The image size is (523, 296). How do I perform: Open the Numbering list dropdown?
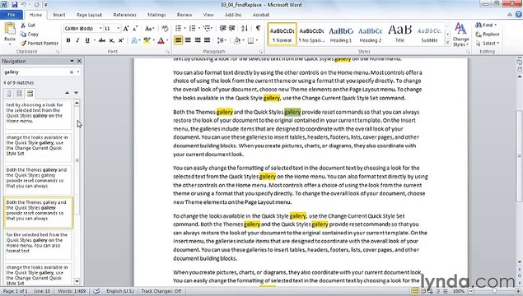click(199, 28)
